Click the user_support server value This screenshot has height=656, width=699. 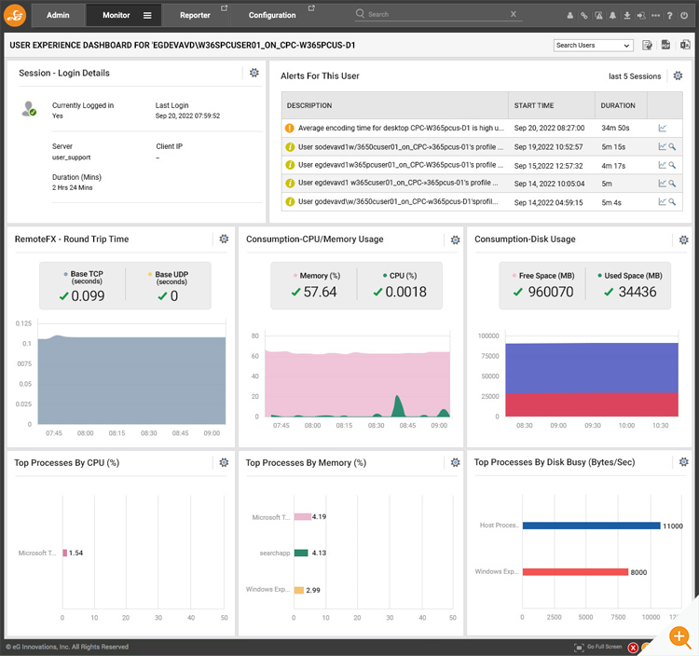click(x=72, y=157)
